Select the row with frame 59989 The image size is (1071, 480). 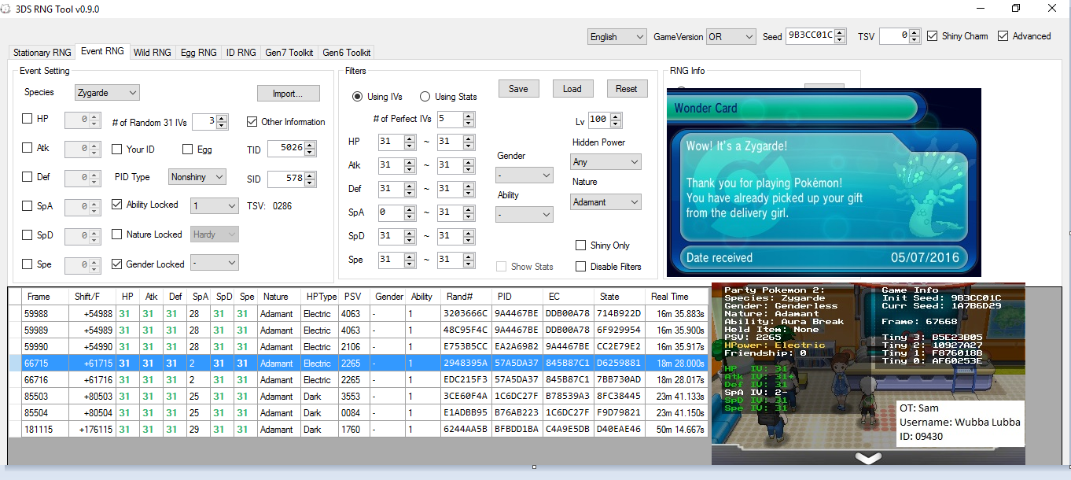click(x=359, y=330)
